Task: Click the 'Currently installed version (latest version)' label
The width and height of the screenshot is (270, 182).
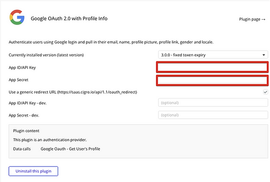Action: [46, 55]
